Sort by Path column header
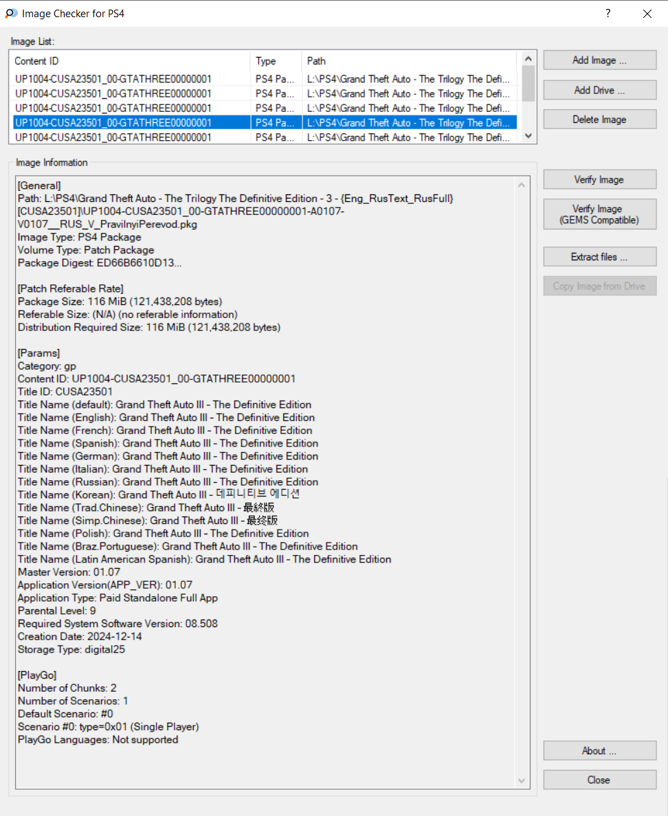This screenshot has width=668, height=816. tap(409, 61)
